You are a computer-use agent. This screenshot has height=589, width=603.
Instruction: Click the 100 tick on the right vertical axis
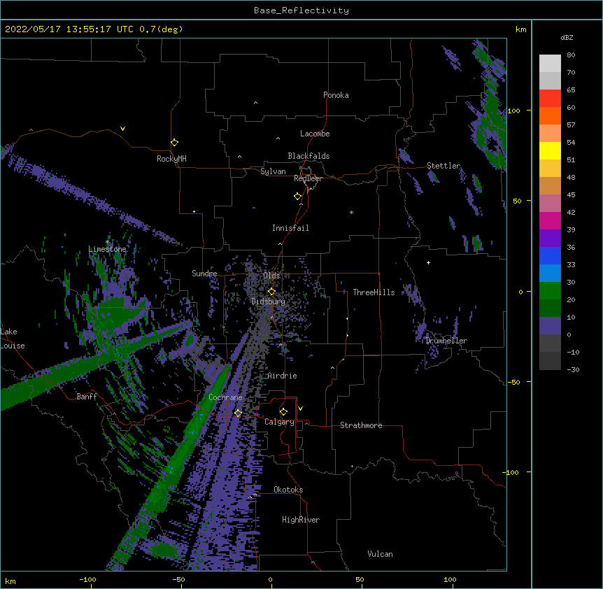pyautogui.click(x=513, y=111)
